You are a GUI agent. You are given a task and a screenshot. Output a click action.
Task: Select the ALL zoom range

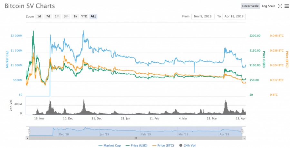[x=93, y=16]
